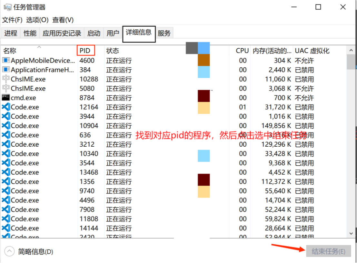Image resolution: width=357 pixels, height=263 pixels.
Task: Click the icon of ChsIME.exe PID 5080
Action: (6, 88)
